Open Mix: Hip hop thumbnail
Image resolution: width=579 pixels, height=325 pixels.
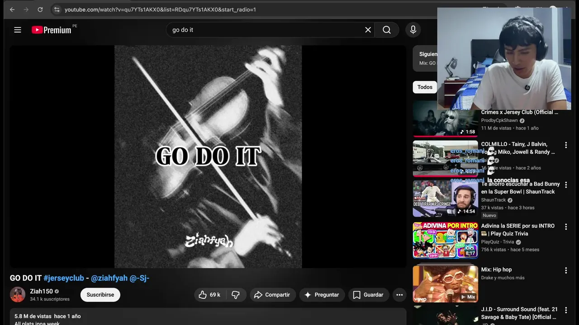coord(445,283)
